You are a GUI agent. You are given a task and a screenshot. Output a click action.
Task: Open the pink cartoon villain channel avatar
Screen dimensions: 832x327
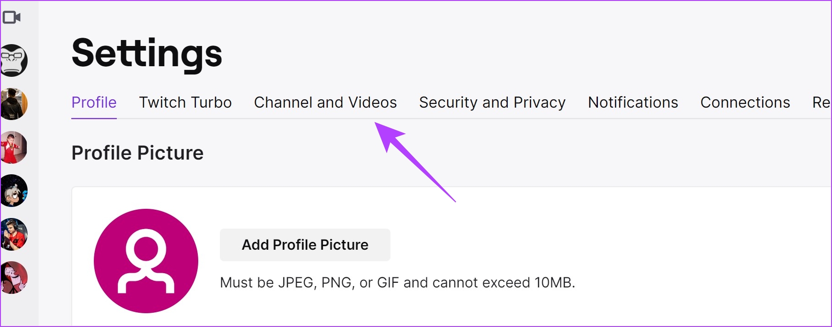[x=14, y=277]
